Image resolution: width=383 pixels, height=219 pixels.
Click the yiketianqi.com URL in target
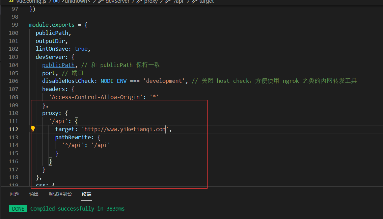tap(125, 129)
